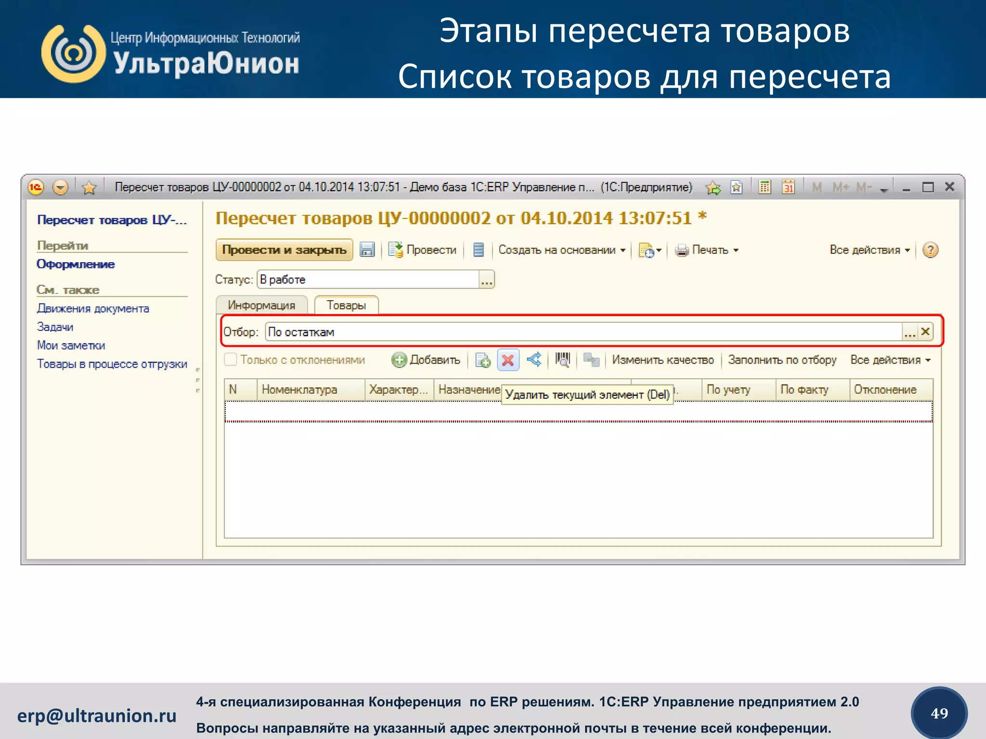The height and width of the screenshot is (739, 986).
Task: Open Пересчет товаров ЦУ-... navigation link
Action: point(112,220)
